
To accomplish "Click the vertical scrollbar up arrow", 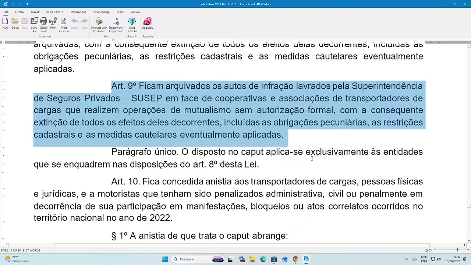I will 469,46.
